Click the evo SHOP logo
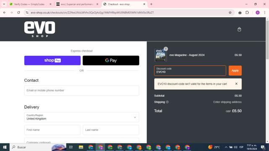 click(x=40, y=29)
